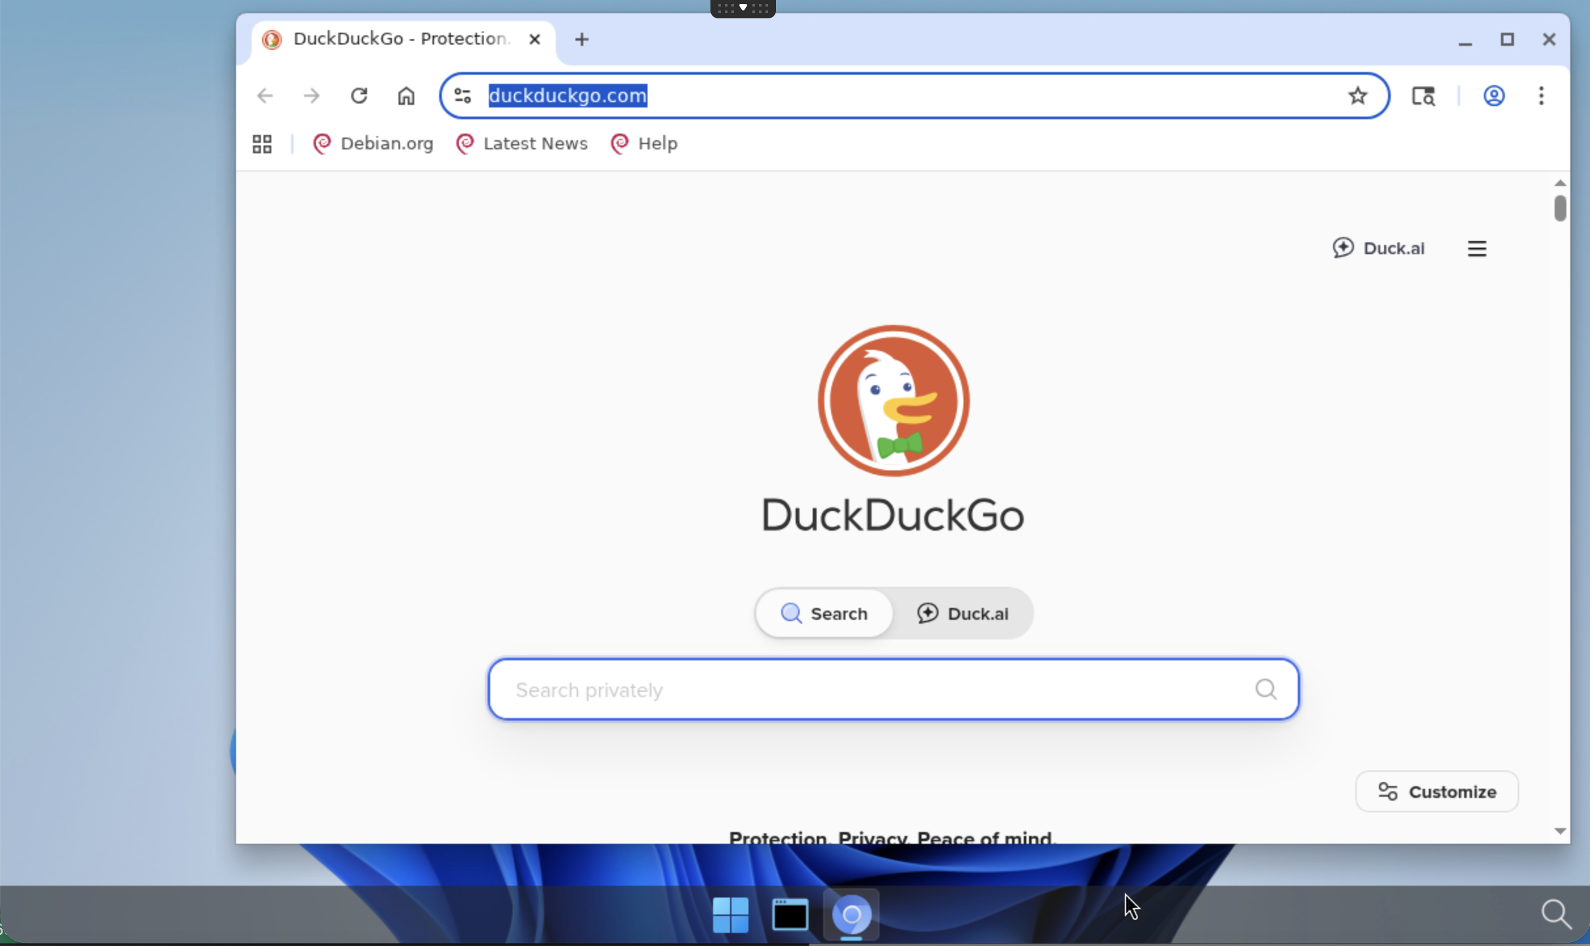The image size is (1590, 946).
Task: Open the taskbar search magnifier
Action: tap(1556, 914)
